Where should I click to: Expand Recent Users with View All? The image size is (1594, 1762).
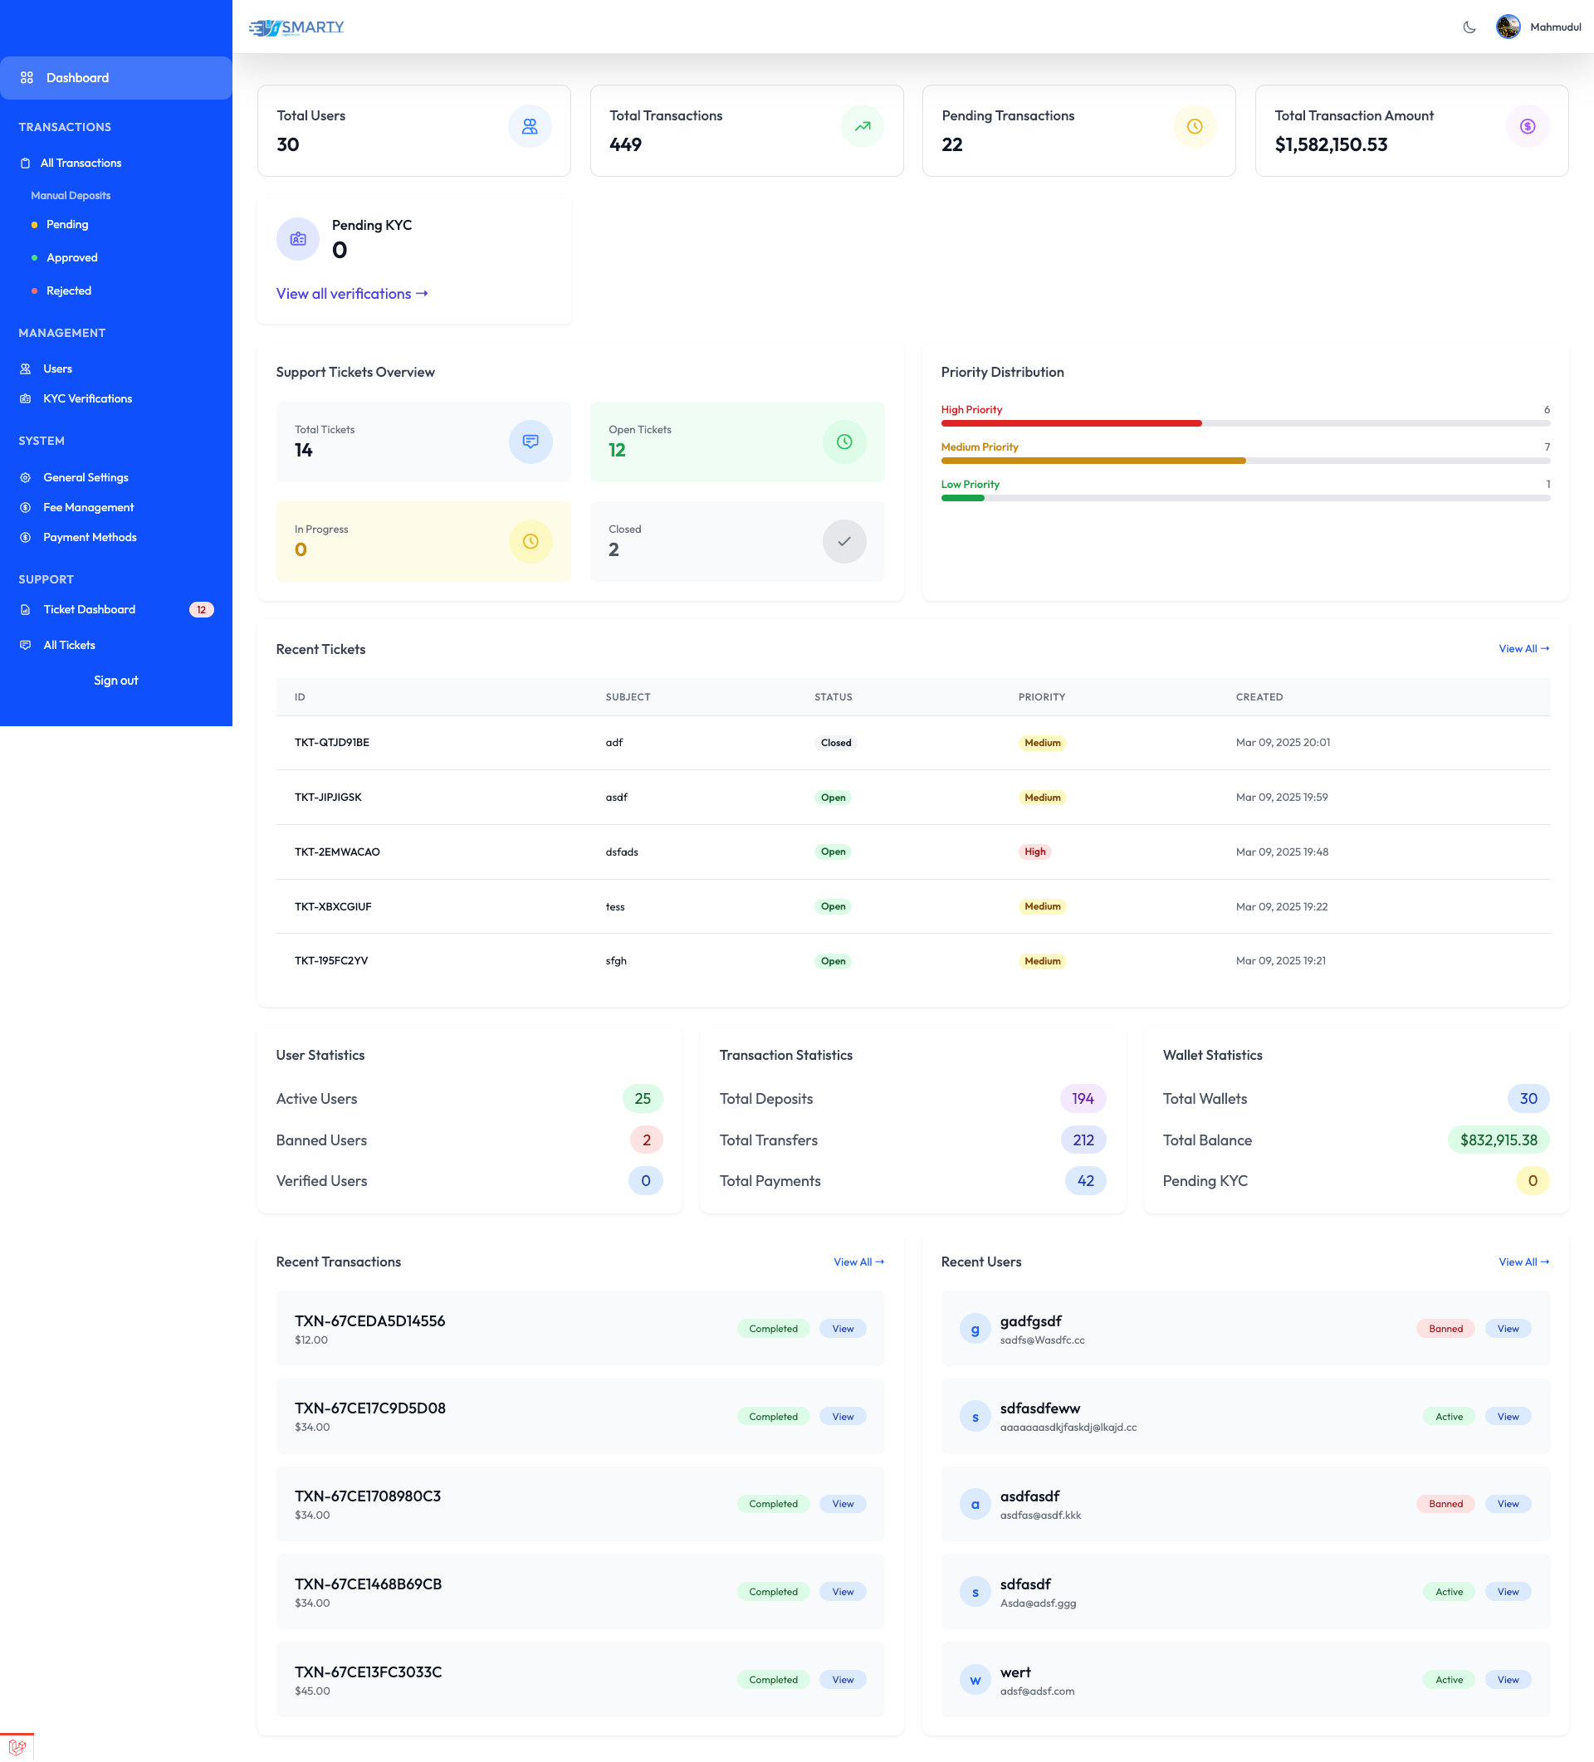tap(1523, 1262)
